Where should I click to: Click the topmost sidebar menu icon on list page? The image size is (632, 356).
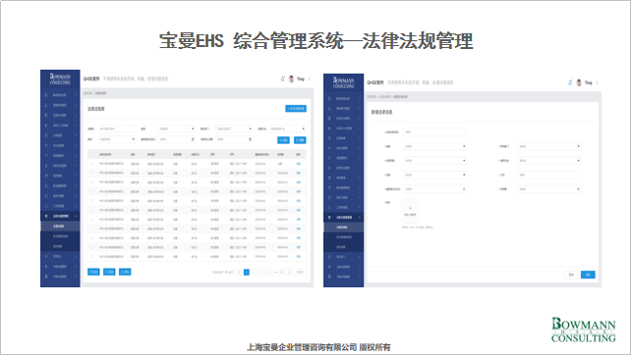coord(46,95)
